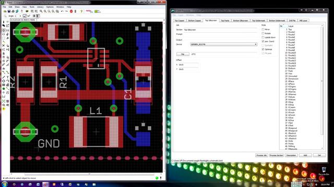
Task: Select the Ratsnest tool
Action: click(4, 101)
